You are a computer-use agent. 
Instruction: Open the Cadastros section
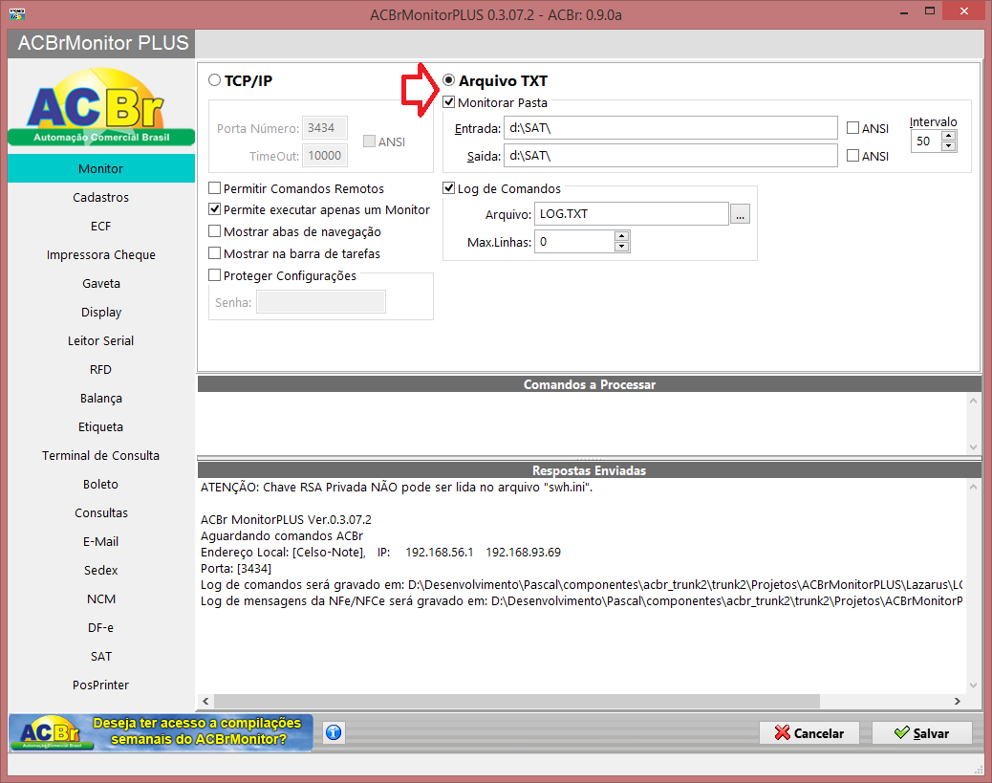coord(101,197)
